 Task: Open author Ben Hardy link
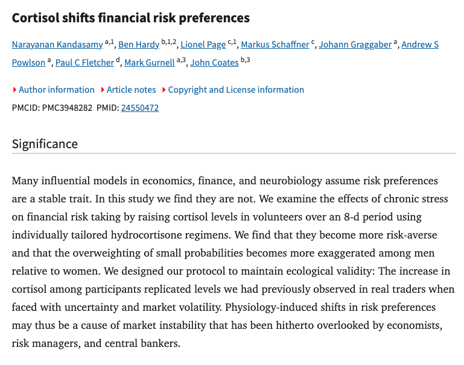[x=139, y=45]
